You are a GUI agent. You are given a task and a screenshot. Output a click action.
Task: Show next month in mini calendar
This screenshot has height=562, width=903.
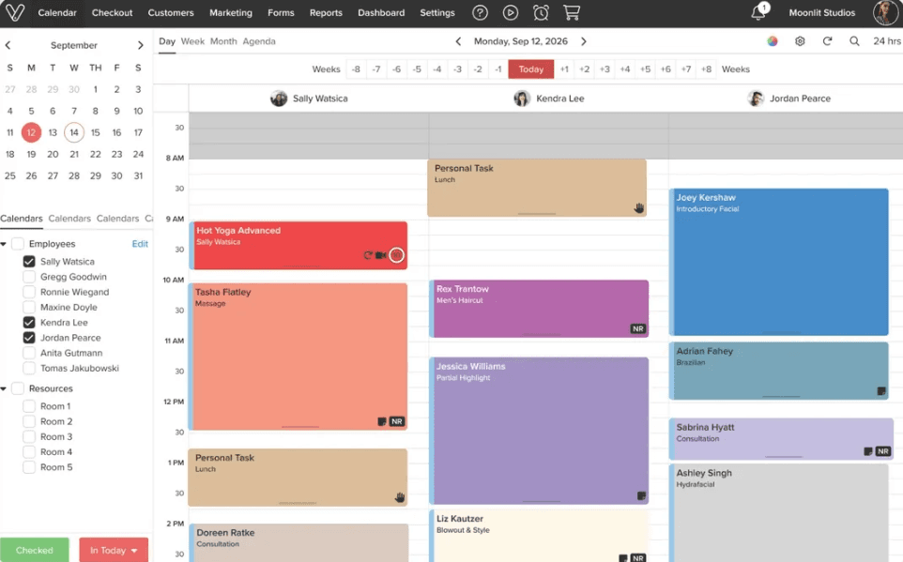click(140, 45)
